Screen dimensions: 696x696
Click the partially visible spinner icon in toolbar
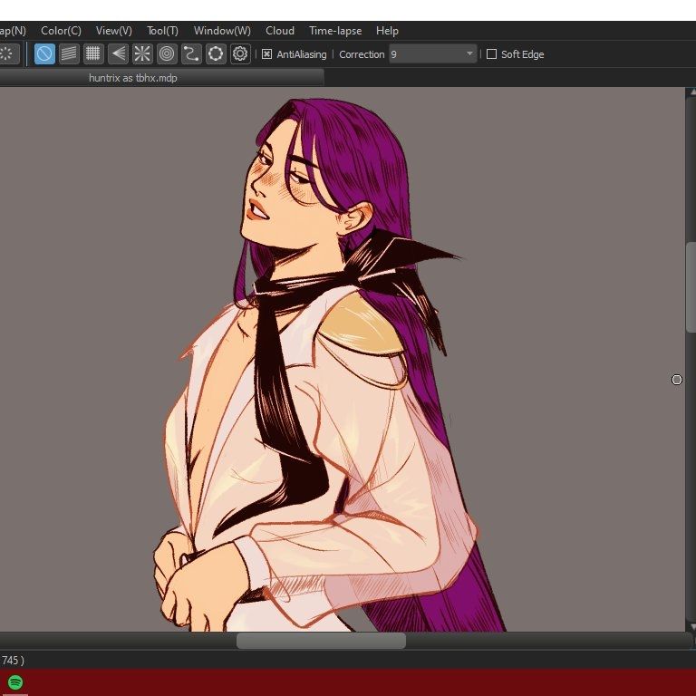click(x=9, y=54)
